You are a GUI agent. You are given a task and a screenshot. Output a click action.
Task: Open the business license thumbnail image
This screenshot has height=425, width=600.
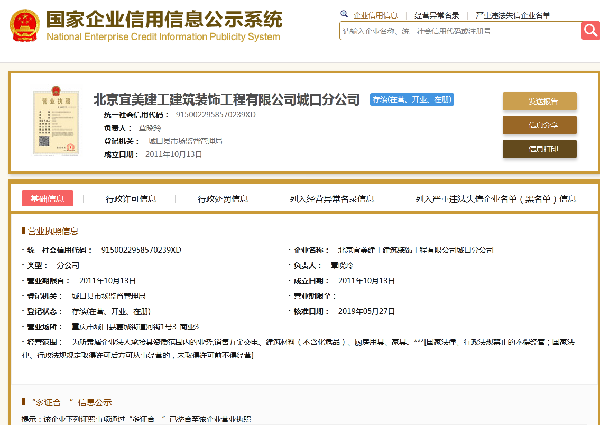tap(56, 121)
